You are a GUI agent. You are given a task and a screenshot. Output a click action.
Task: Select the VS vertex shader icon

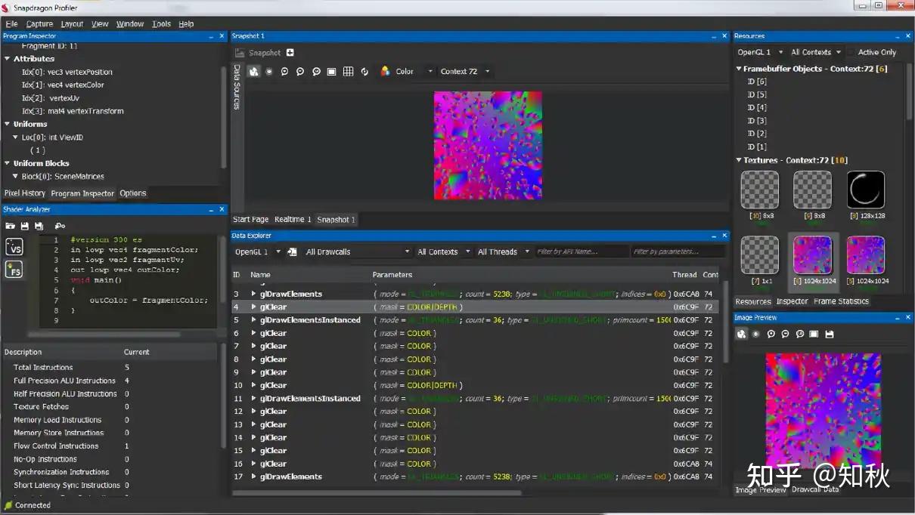pyautogui.click(x=12, y=246)
